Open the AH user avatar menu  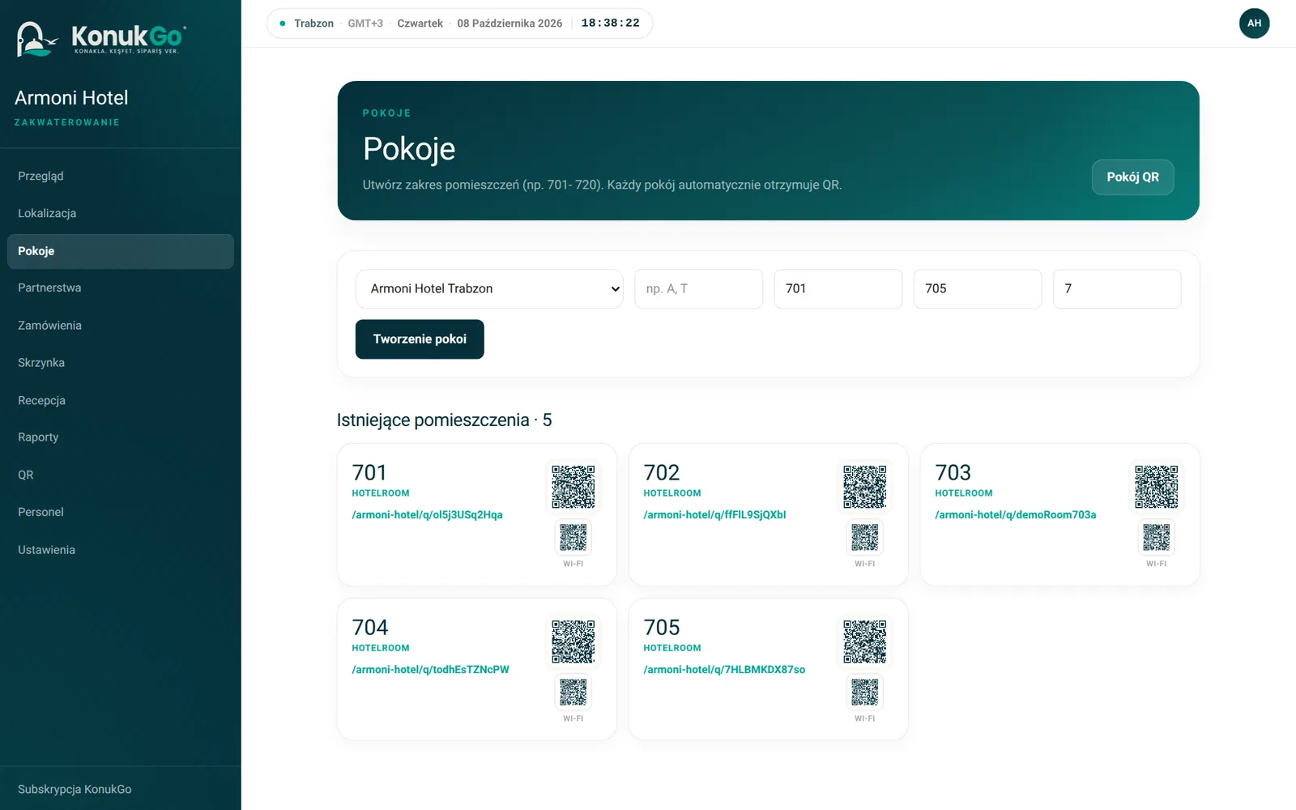coord(1254,23)
